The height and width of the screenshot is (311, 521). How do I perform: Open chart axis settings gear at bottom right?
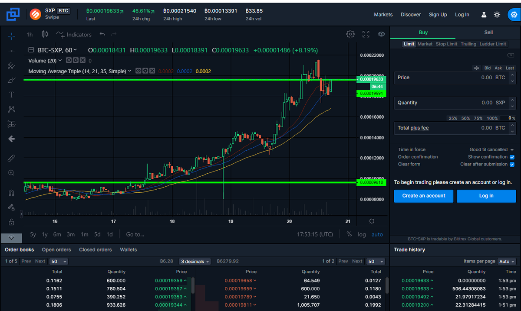(372, 221)
